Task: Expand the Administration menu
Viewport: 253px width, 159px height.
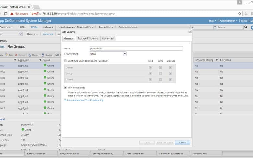Action: click(228, 21)
